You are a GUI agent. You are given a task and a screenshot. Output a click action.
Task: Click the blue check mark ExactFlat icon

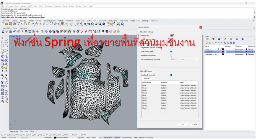(x=14, y=32)
